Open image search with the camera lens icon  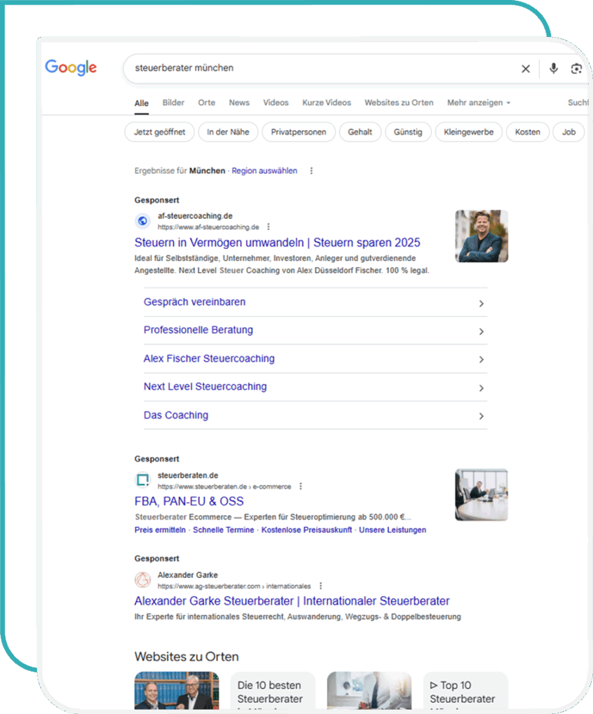(576, 69)
